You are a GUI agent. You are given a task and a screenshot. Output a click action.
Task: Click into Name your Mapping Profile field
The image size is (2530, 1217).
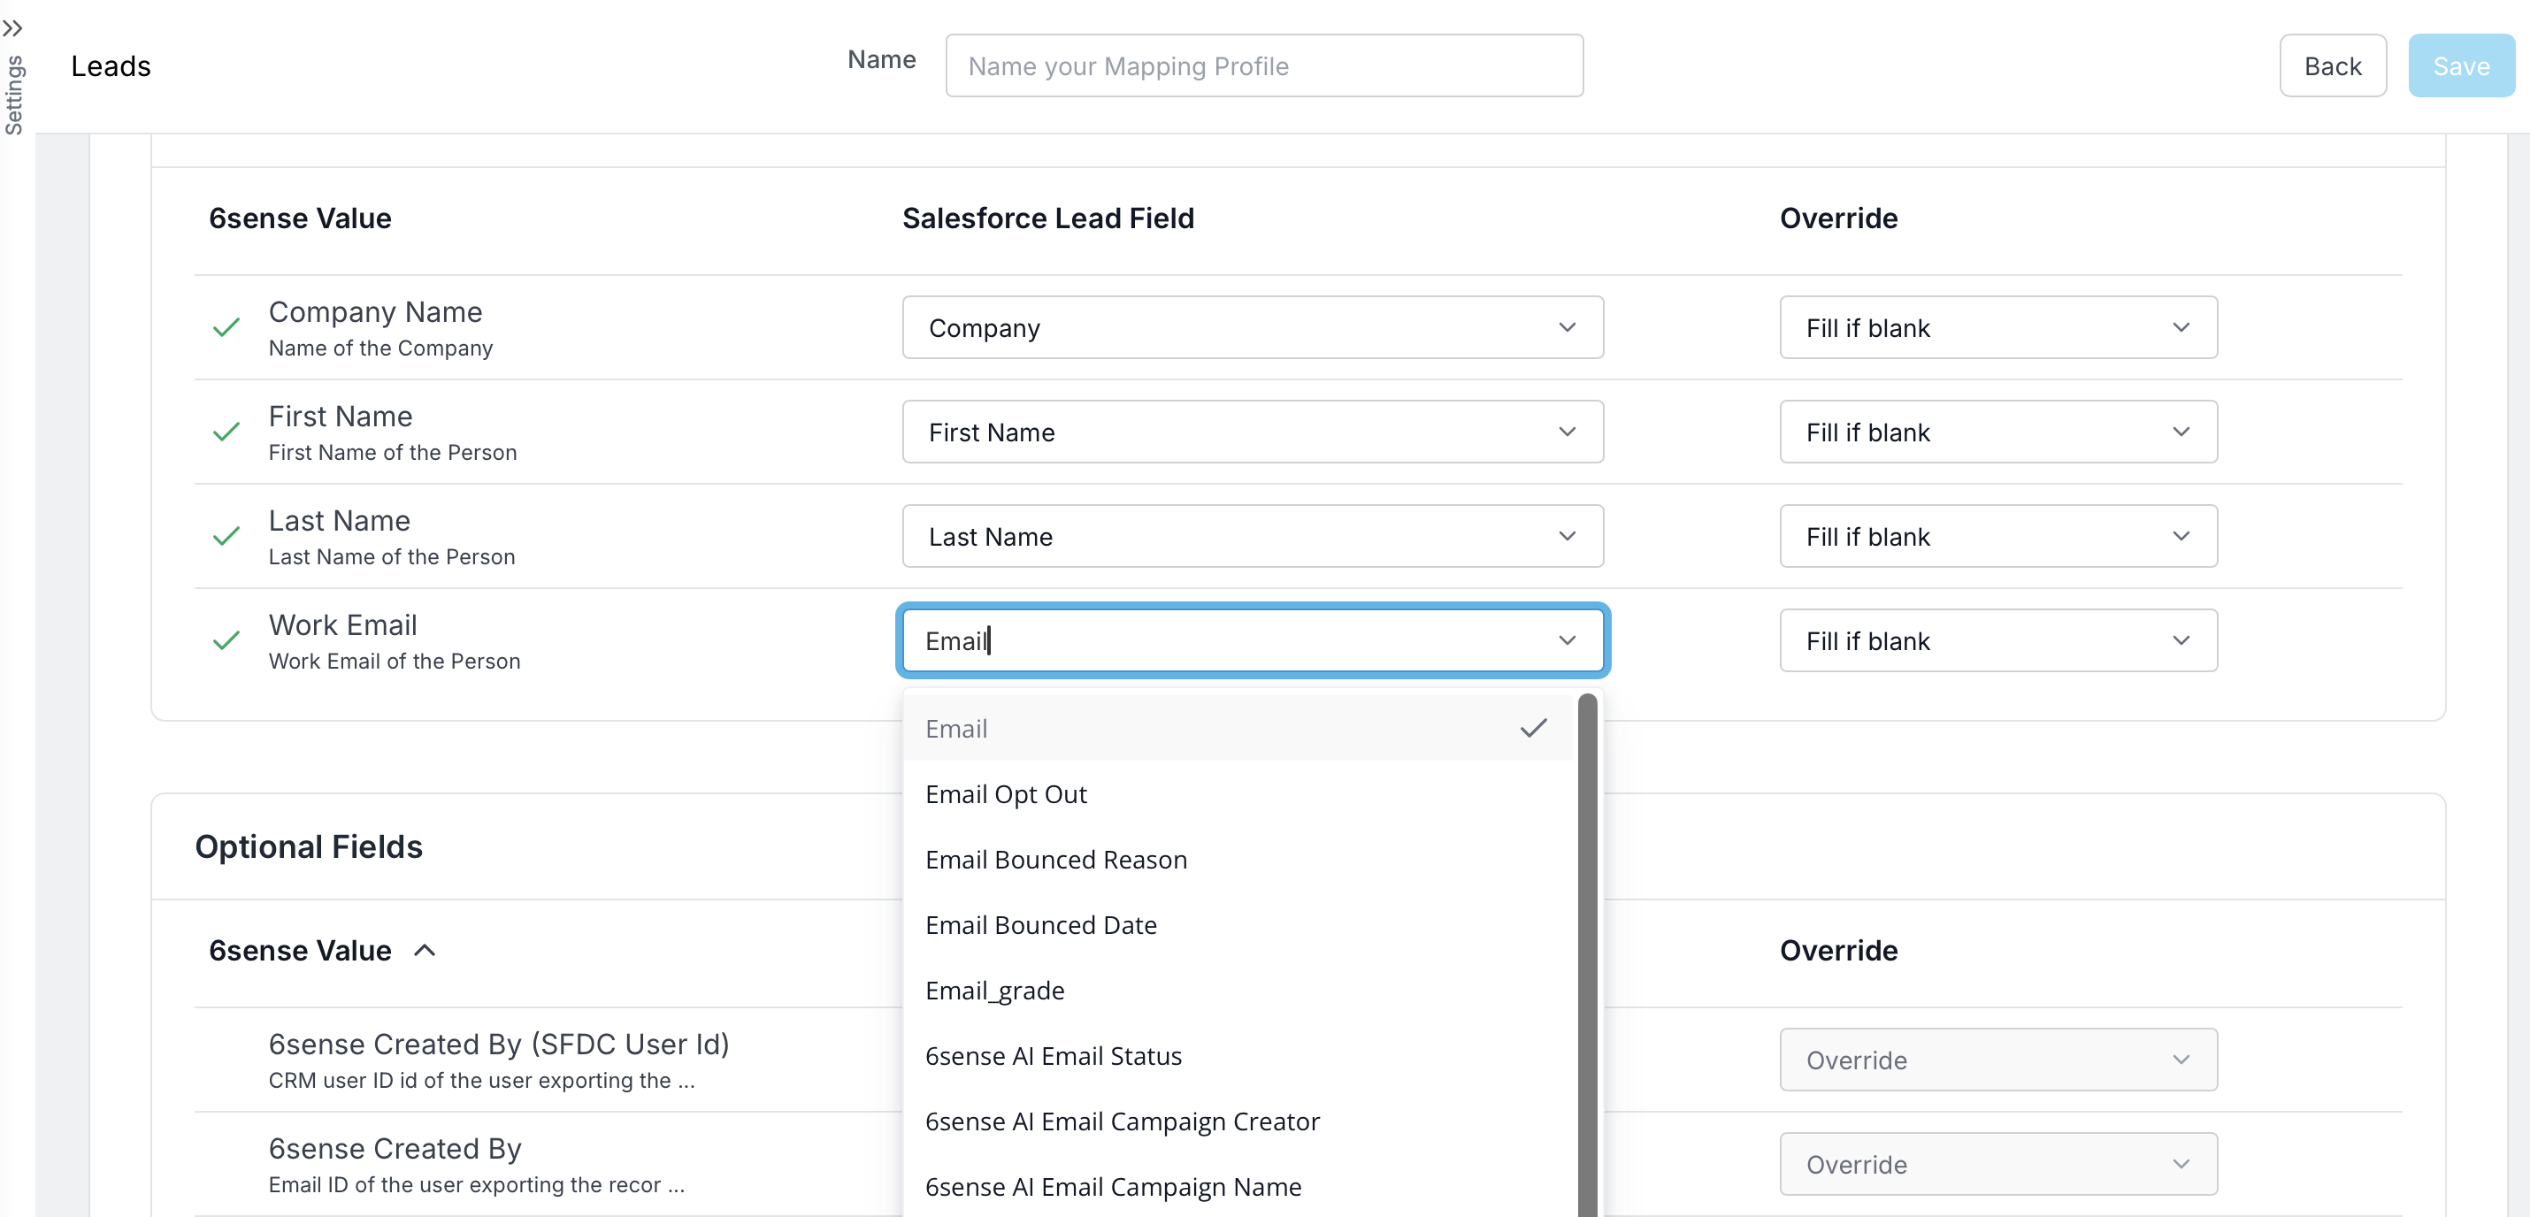point(1264,65)
